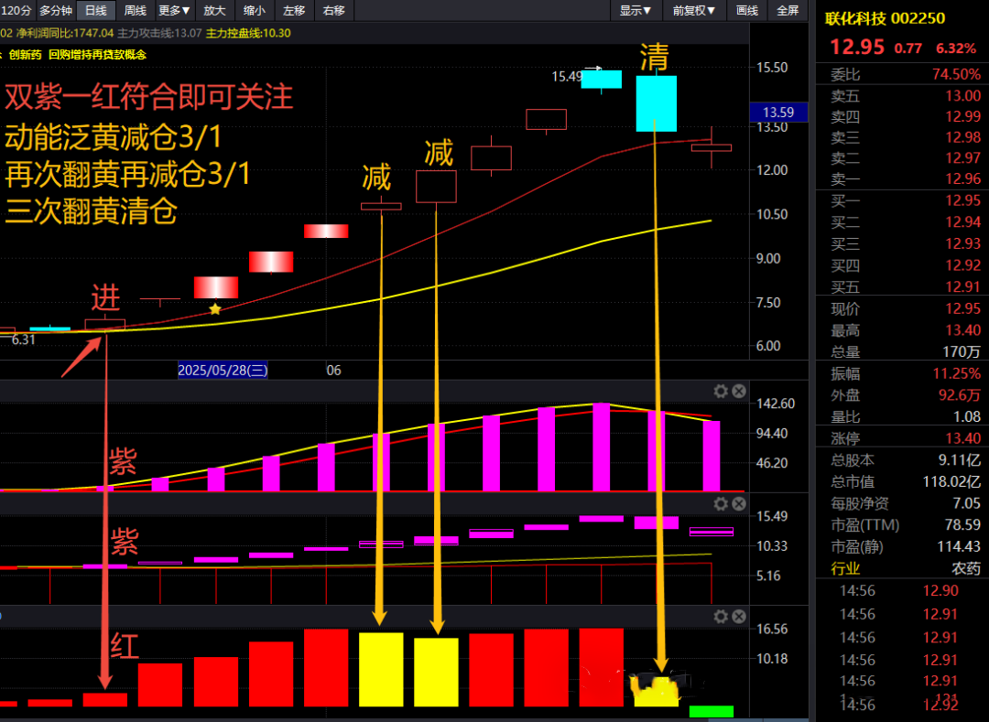Open settings gear of first indicator panel
Image resolution: width=989 pixels, height=722 pixels.
(721, 392)
